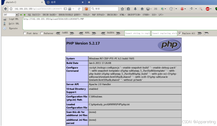The height and width of the screenshot is (126, 217).
Task: Expand the TOOLS menu
Action: pos(87,15)
